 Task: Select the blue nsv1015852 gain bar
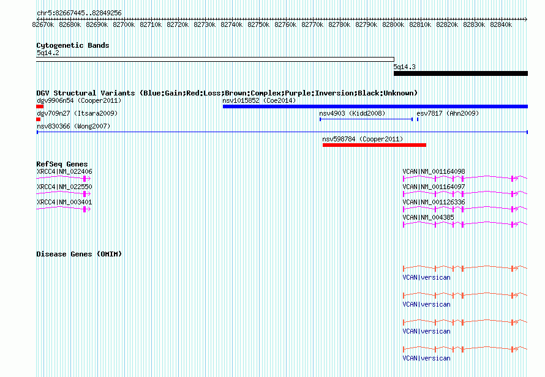[x=375, y=106]
